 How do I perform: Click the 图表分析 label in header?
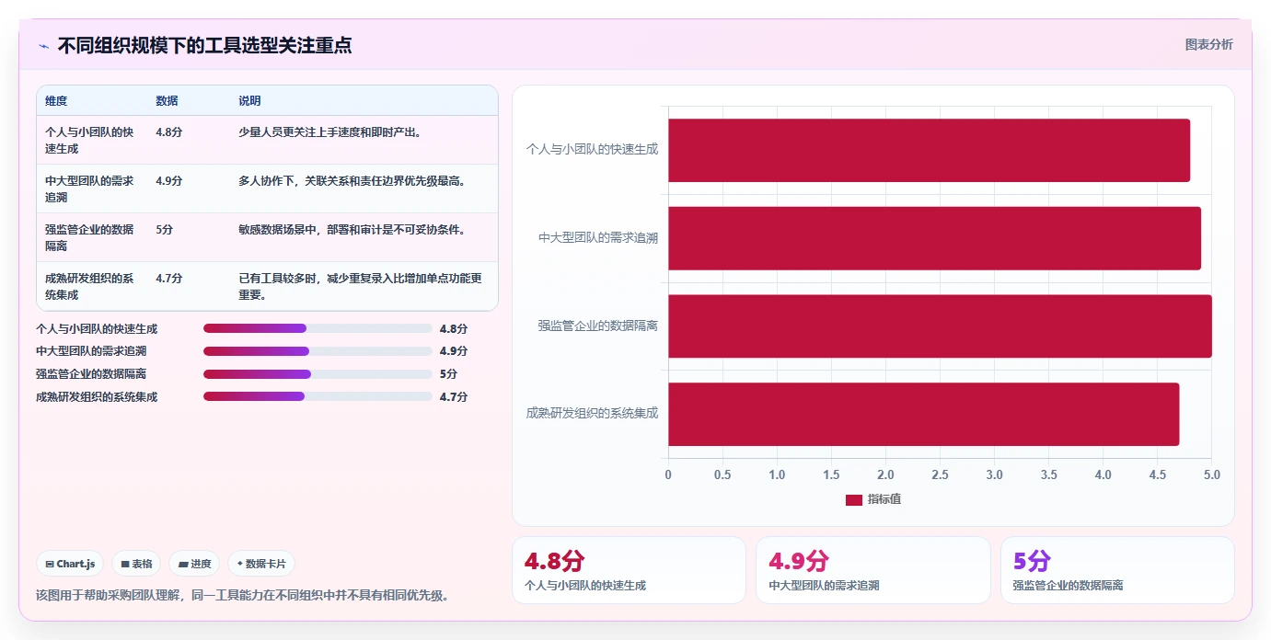[1208, 44]
